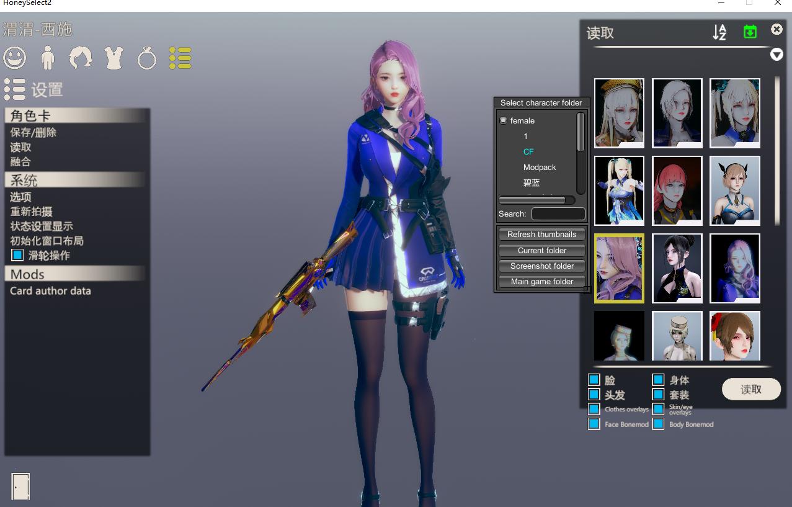Screen dimensions: 792x507
Task: Select 重新拍摄 in the system menu
Action: (x=31, y=212)
